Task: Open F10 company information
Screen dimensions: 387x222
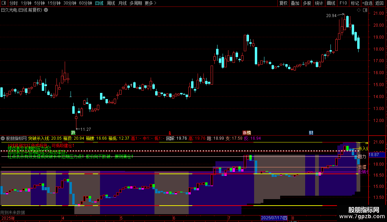Action: (x=343, y=3)
